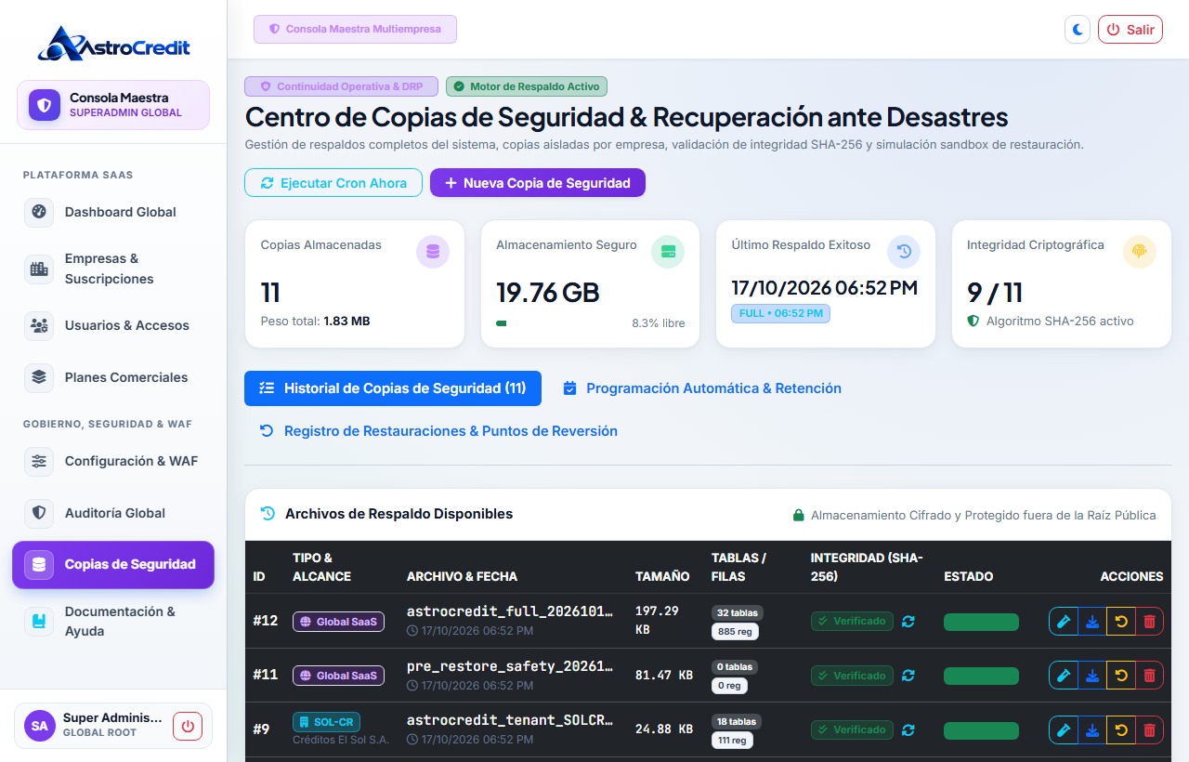
Task: Open Auditoría Global
Action: [113, 513]
